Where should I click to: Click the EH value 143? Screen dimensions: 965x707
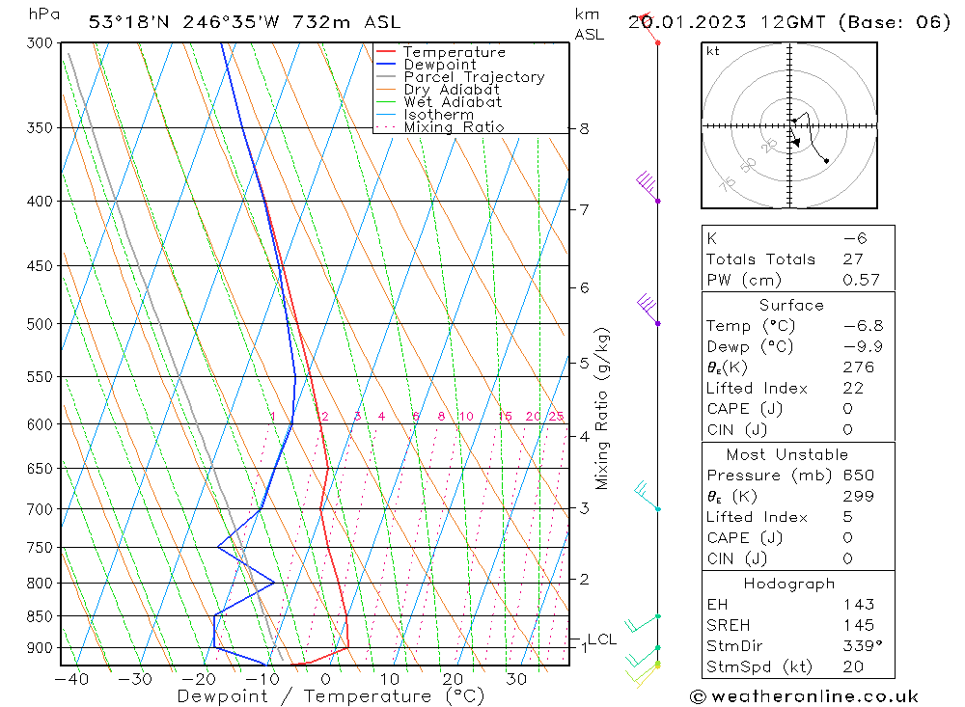tap(859, 605)
